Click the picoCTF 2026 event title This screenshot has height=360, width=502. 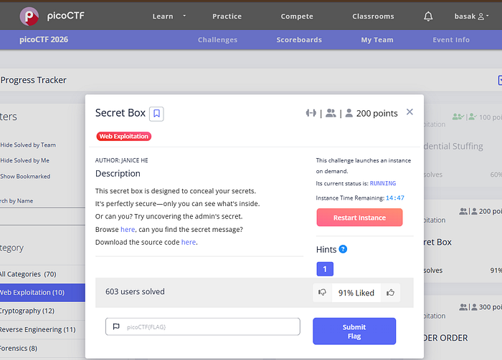pyautogui.click(x=44, y=39)
